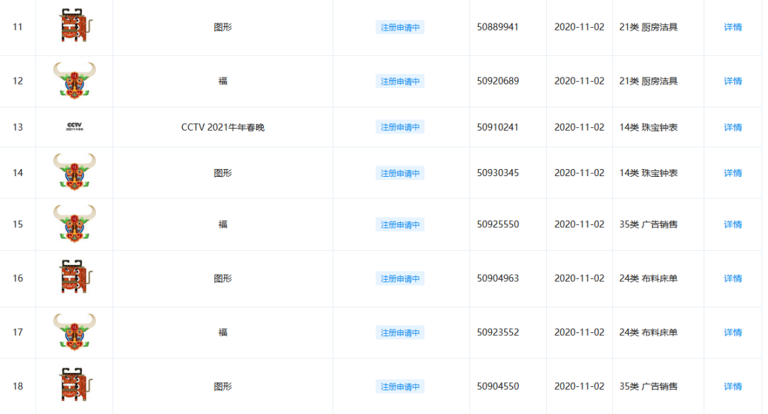The height and width of the screenshot is (414, 768).
Task: Select application number 50920689
Action: coord(498,81)
